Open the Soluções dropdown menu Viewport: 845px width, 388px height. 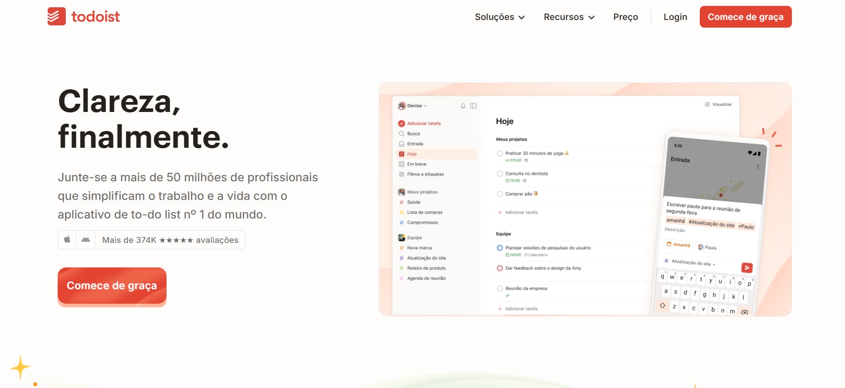tap(500, 17)
